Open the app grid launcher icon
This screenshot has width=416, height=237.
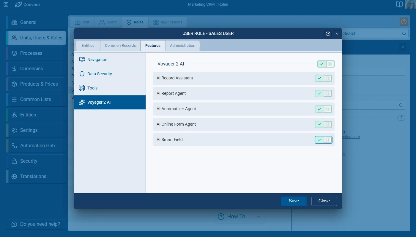6,4
